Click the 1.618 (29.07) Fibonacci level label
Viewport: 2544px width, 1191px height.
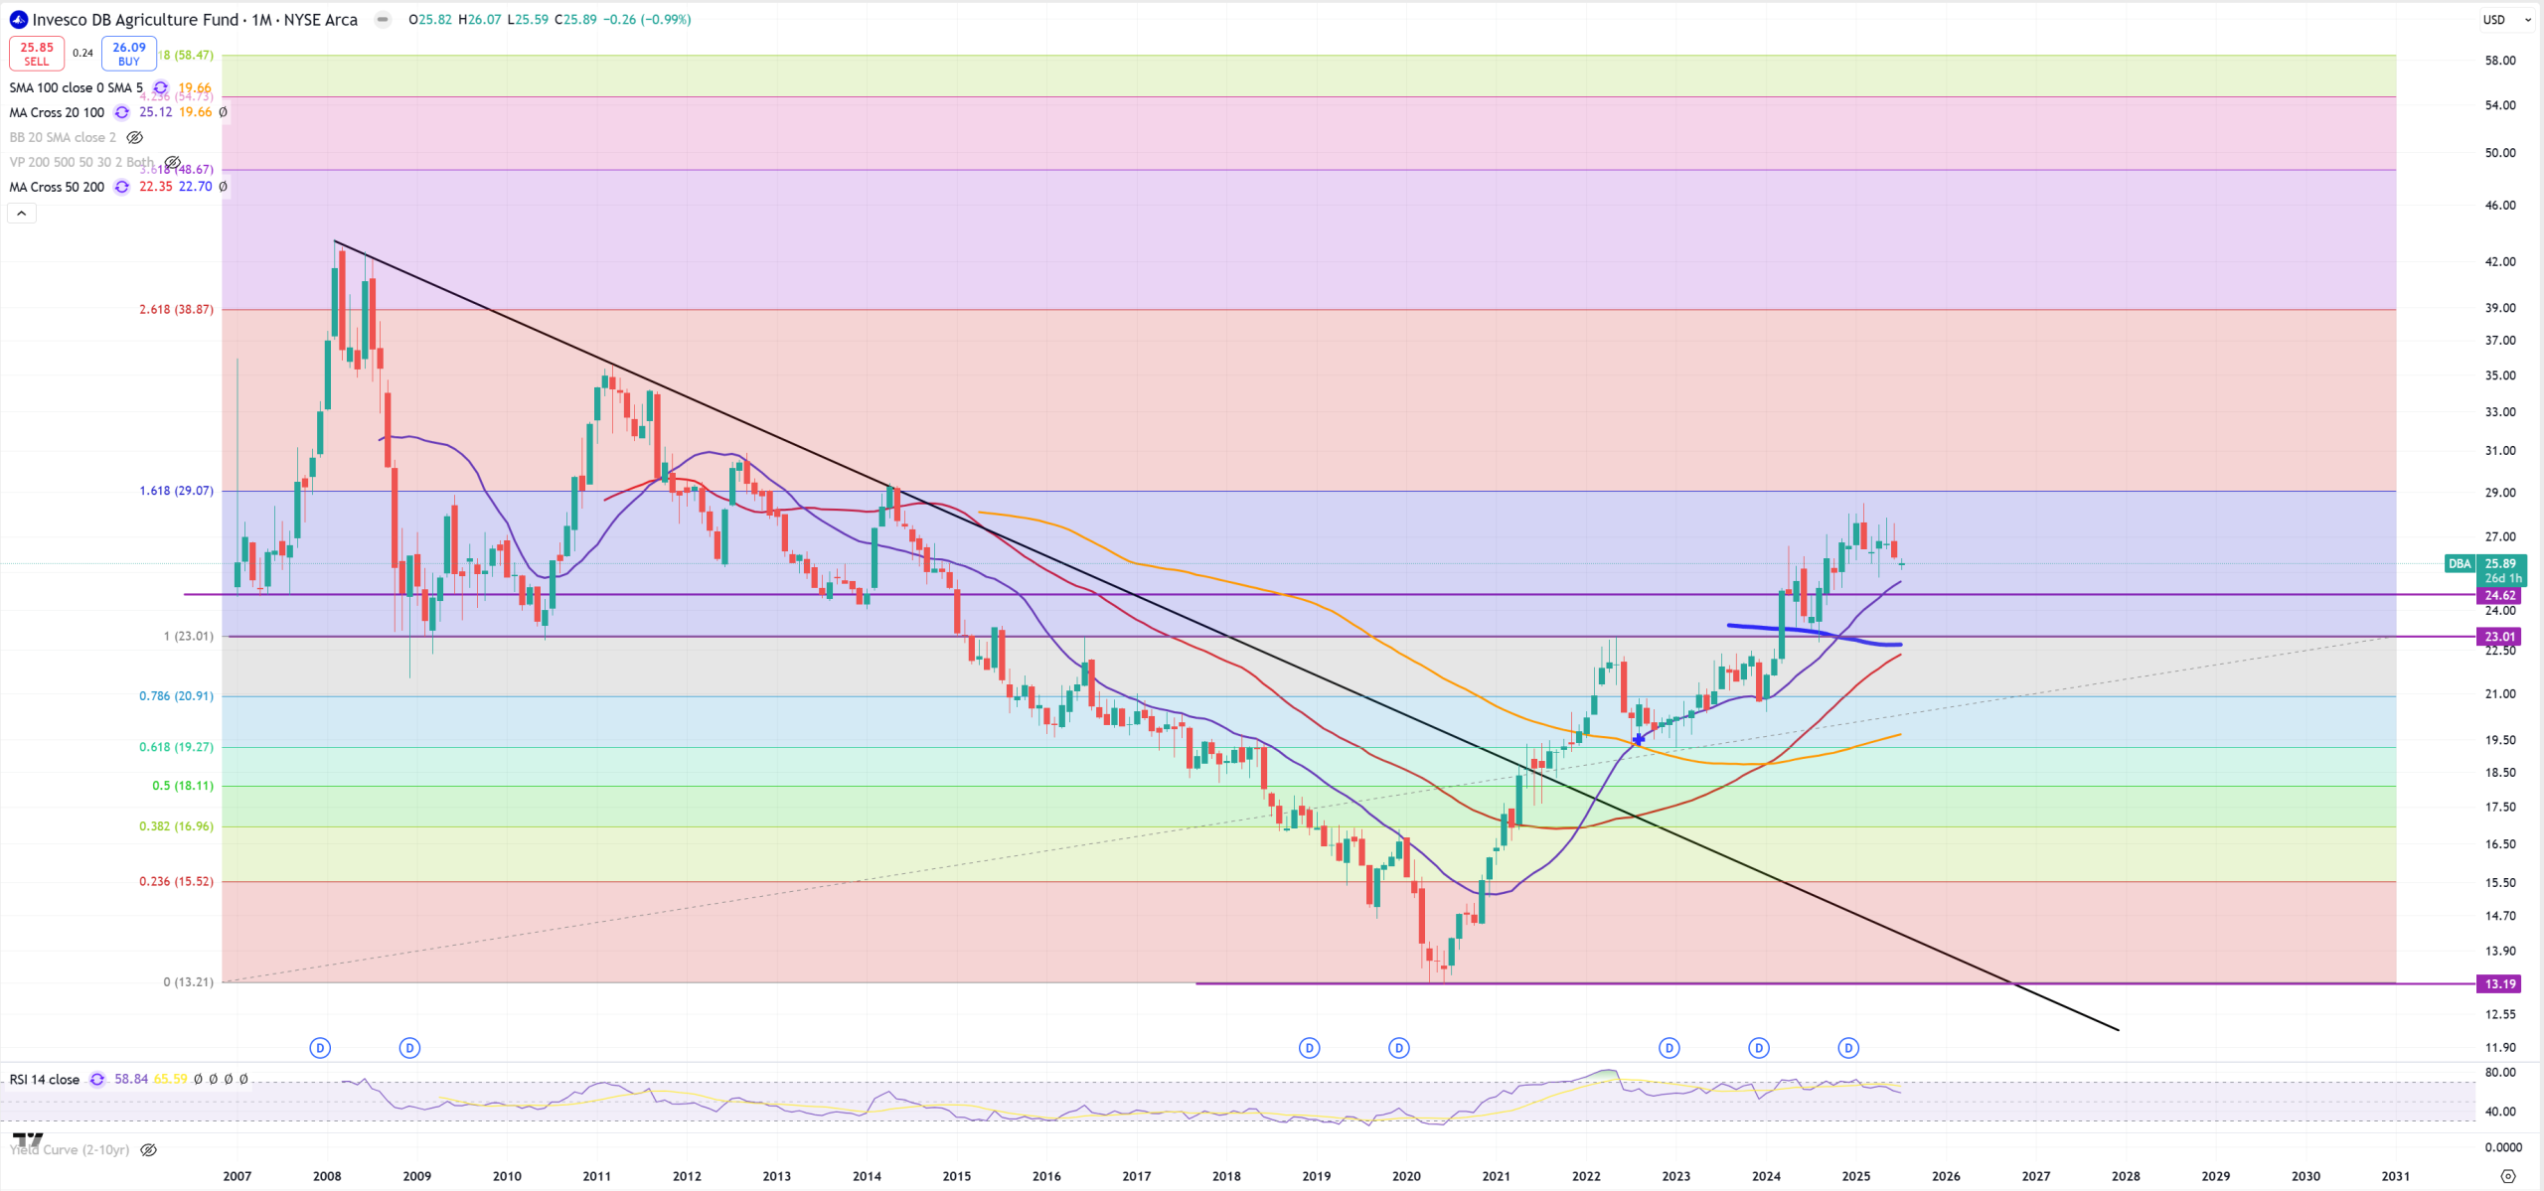(x=176, y=491)
